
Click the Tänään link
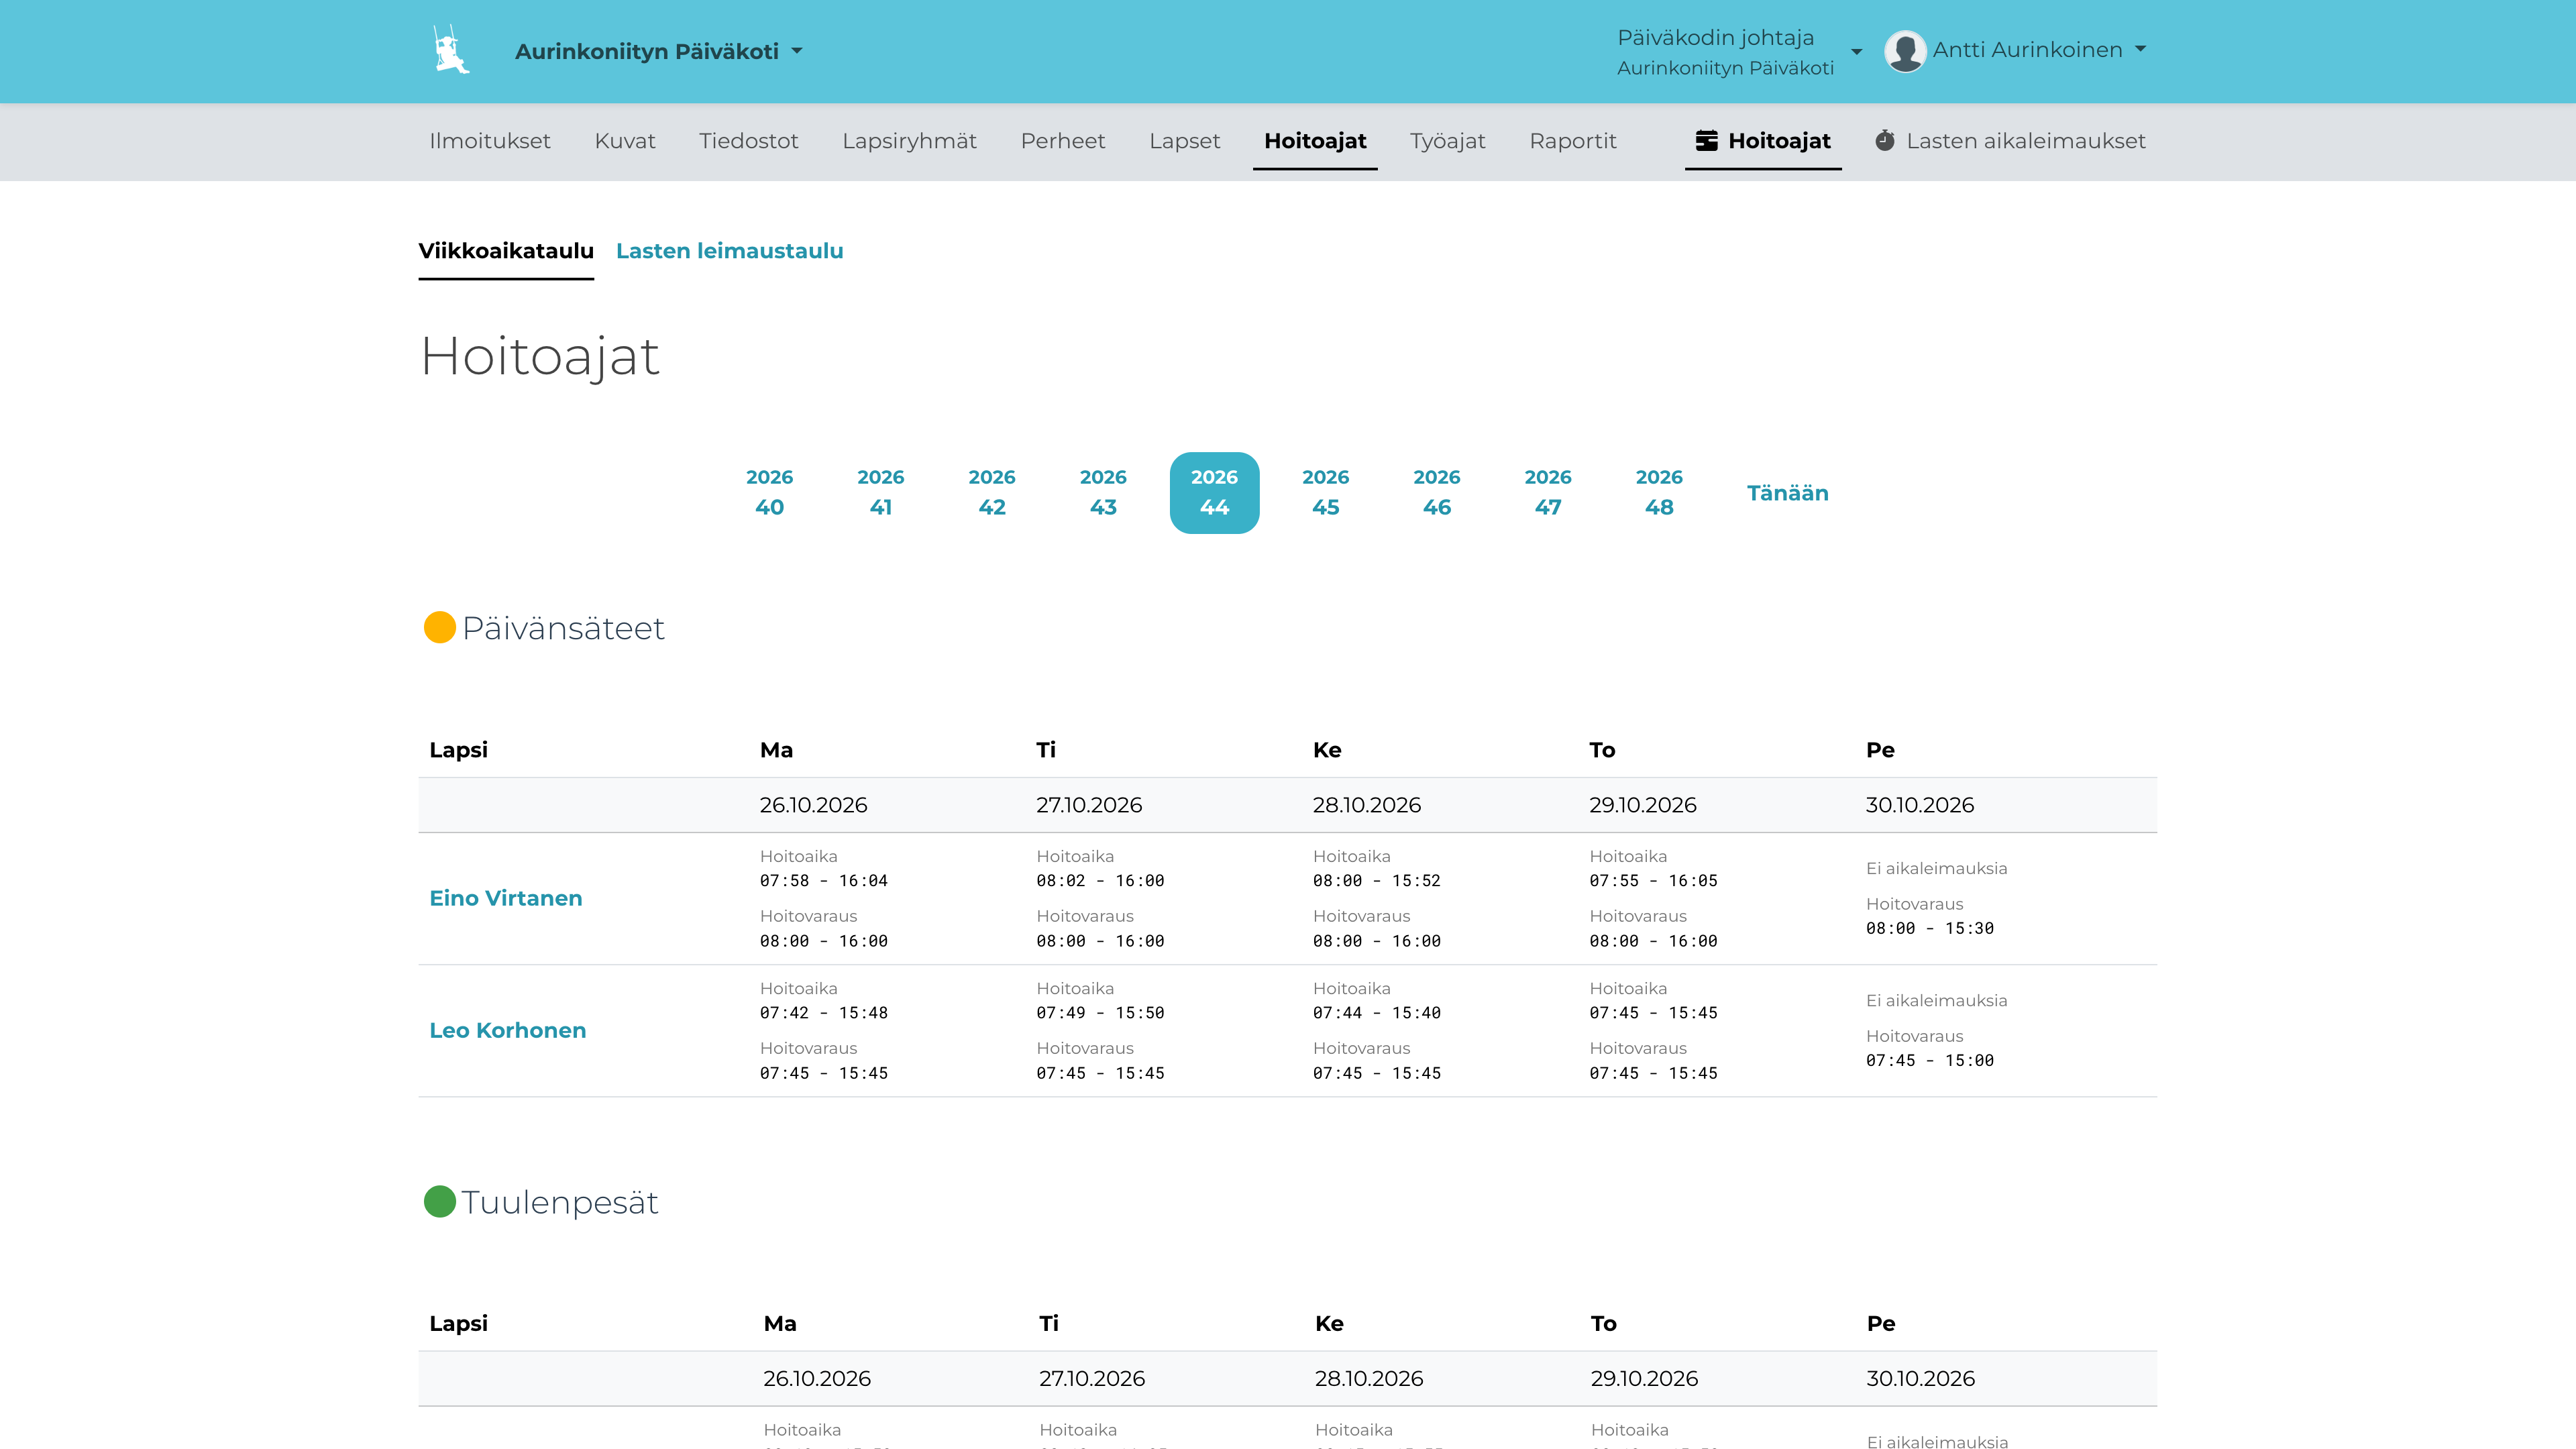(1787, 493)
